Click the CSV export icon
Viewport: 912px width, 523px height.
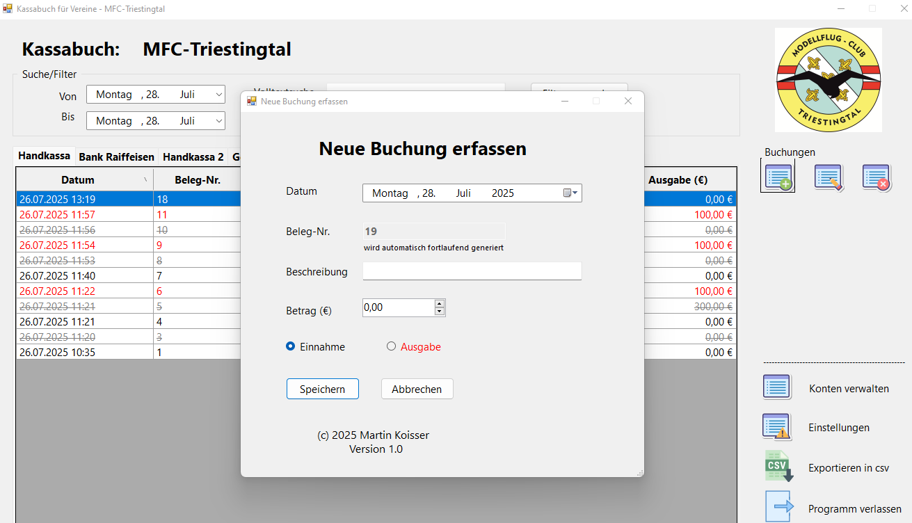click(778, 467)
